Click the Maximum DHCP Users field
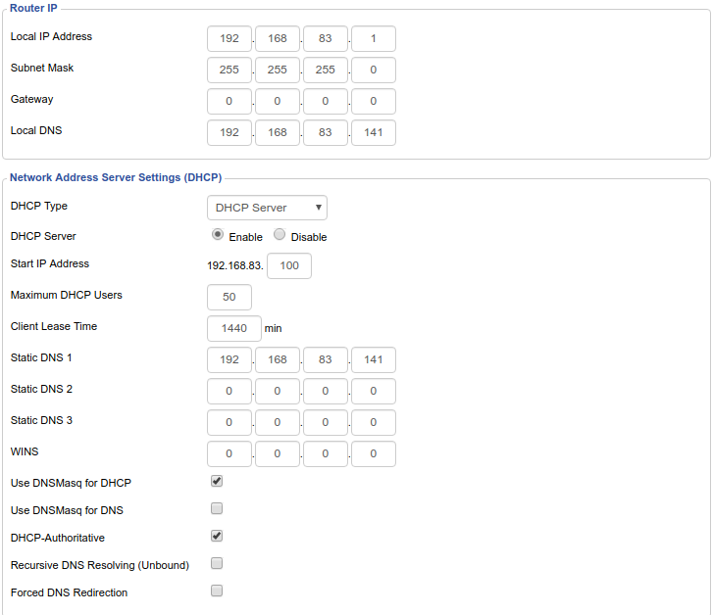 229,297
